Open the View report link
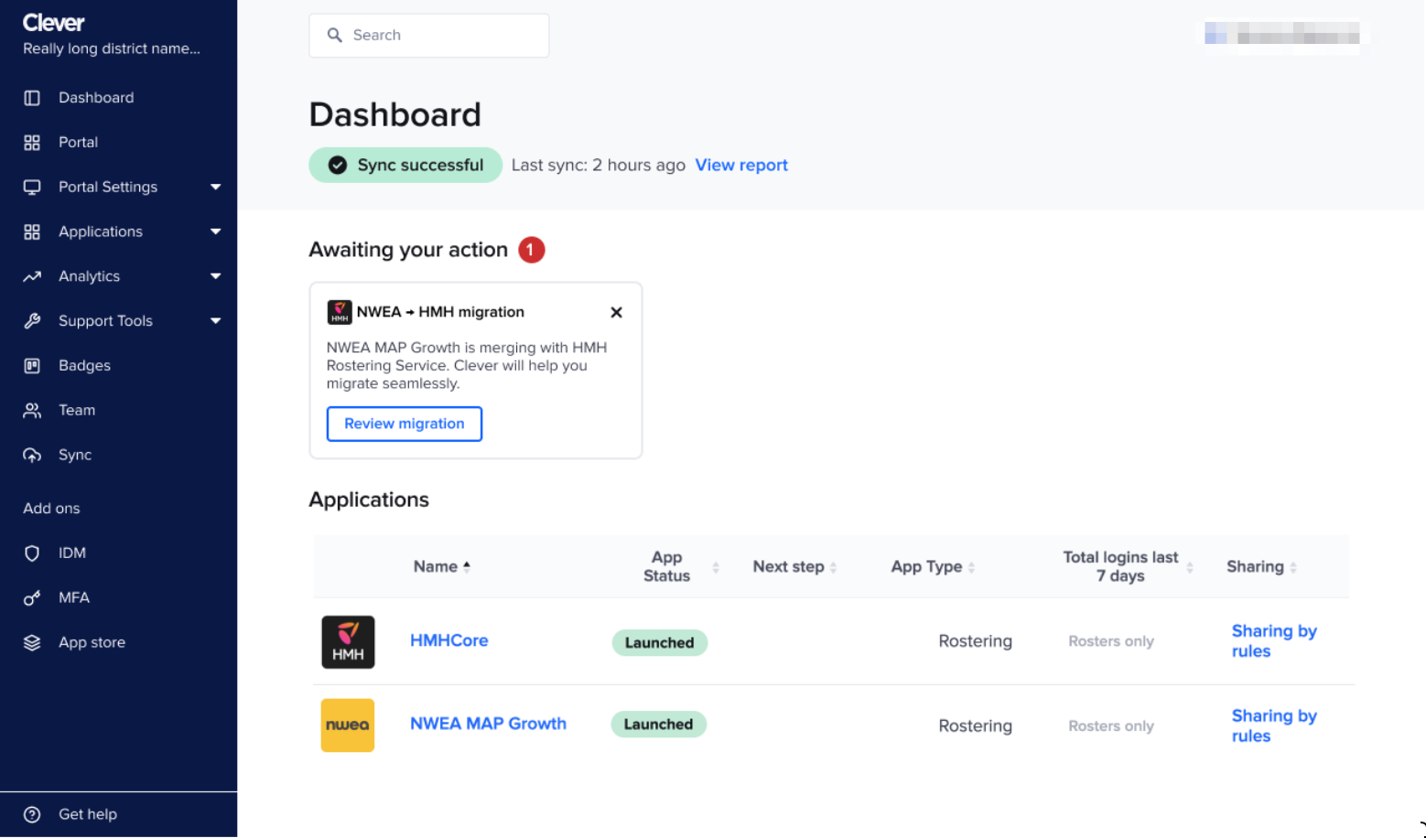1426x838 pixels. 741,166
